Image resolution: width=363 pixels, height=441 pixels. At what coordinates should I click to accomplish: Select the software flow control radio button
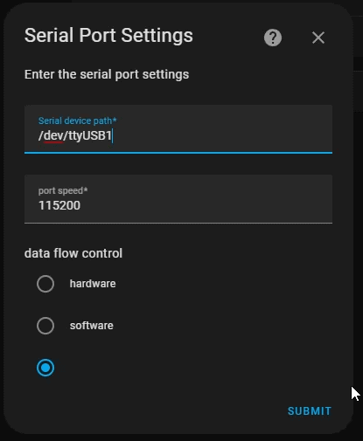pyautogui.click(x=45, y=326)
